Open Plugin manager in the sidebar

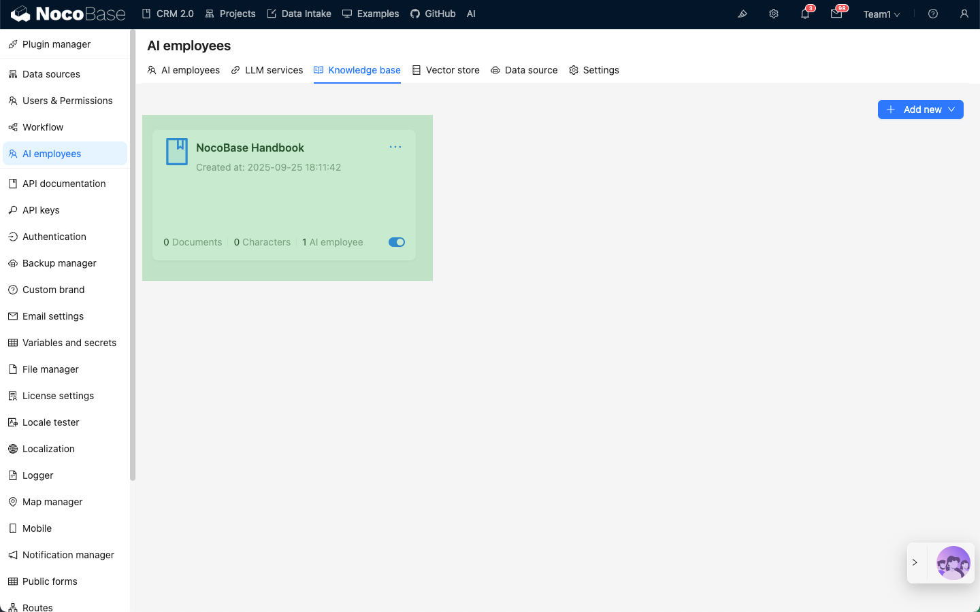click(x=56, y=44)
